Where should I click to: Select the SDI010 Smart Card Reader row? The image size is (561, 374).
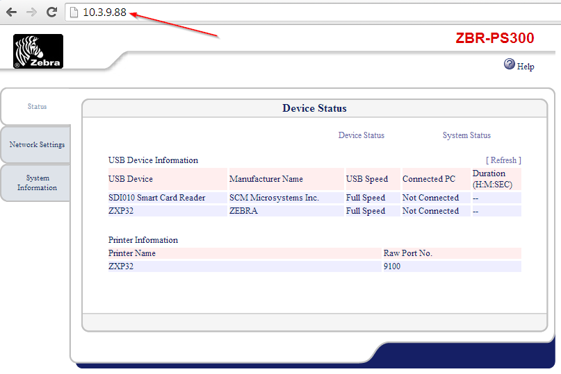(156, 198)
